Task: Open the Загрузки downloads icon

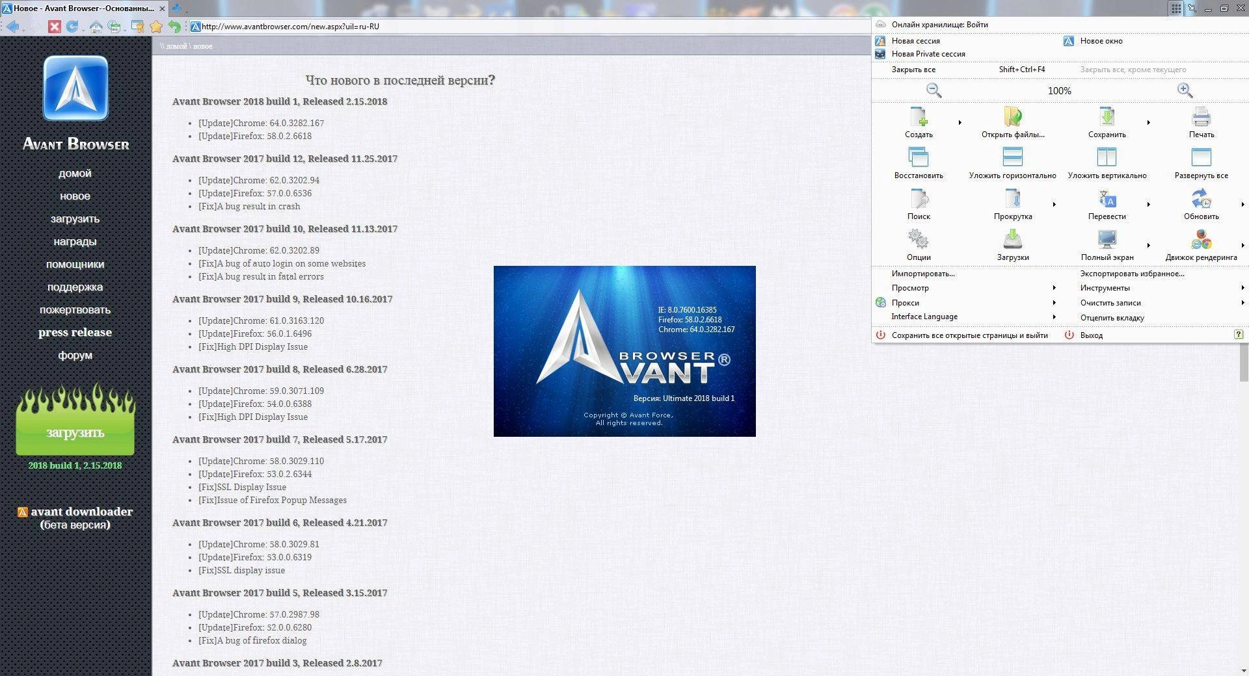Action: (1013, 239)
